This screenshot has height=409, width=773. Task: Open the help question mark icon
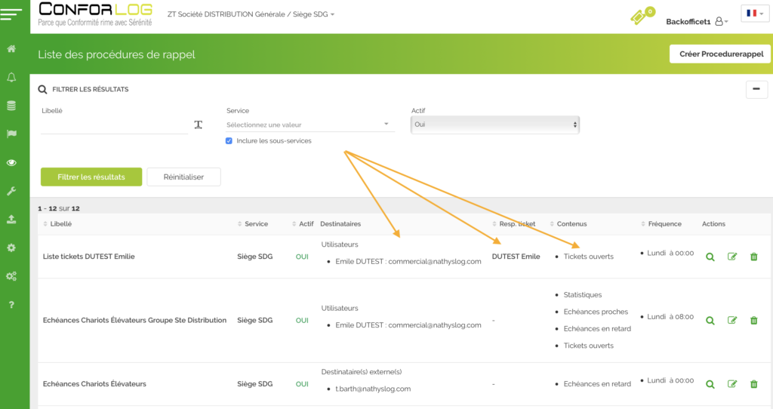coord(11,305)
